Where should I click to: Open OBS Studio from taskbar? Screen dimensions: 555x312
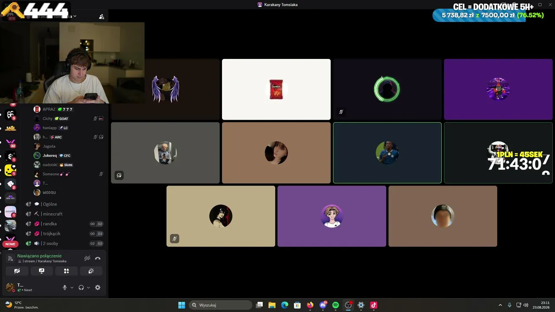[348, 305]
